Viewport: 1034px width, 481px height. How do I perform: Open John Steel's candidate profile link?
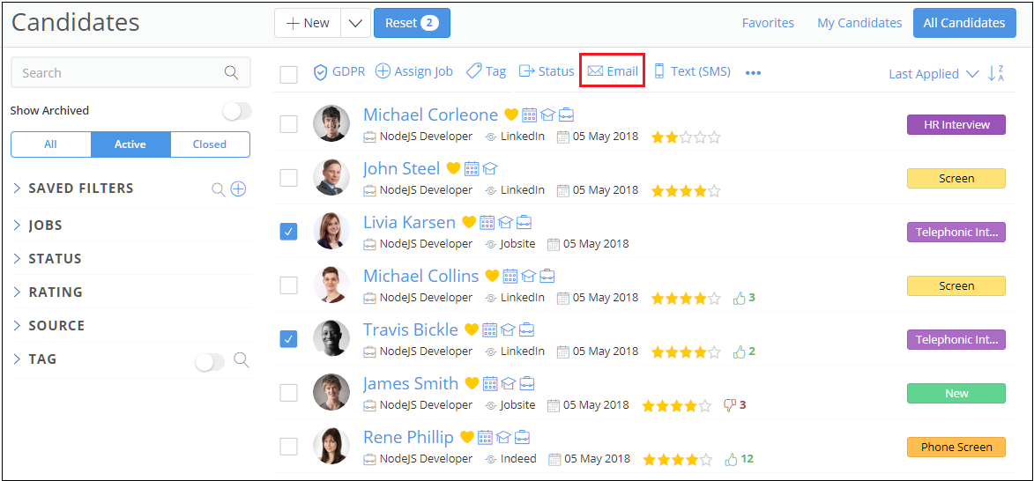coord(401,168)
